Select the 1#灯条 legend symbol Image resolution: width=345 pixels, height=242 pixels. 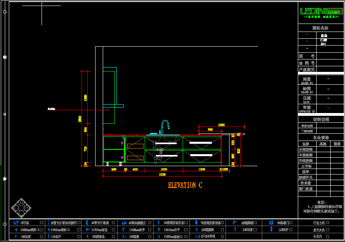click(x=16, y=223)
